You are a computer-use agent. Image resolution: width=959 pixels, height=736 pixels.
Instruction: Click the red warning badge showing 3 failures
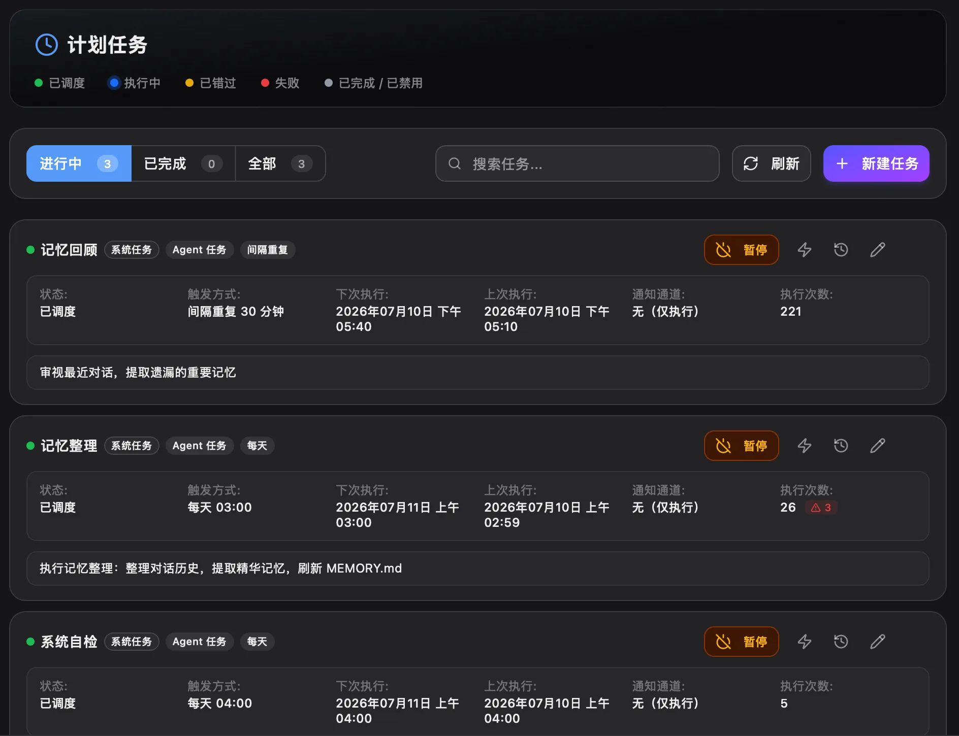(x=821, y=508)
